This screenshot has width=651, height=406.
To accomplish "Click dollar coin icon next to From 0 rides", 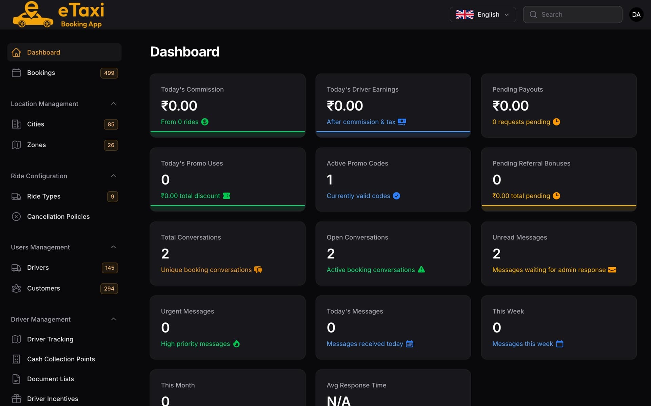I will coord(205,122).
